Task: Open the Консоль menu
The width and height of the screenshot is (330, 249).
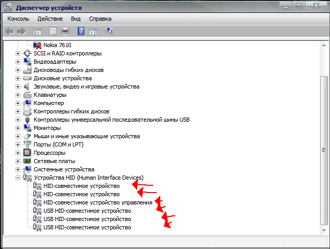Action: pos(18,19)
